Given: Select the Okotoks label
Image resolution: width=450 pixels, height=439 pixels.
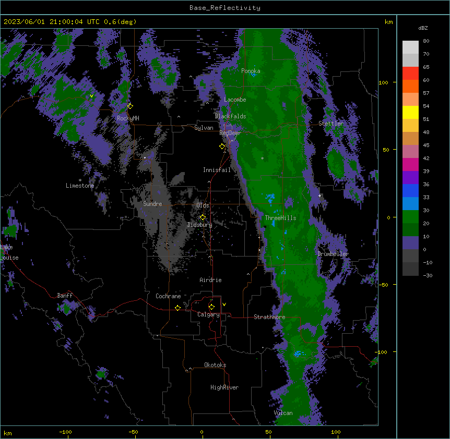Looking at the screenshot, I should tap(215, 365).
